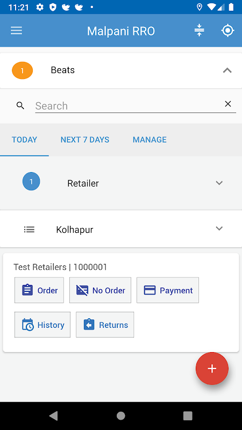Tap the Android home circle button
242x430 pixels.
120,416
